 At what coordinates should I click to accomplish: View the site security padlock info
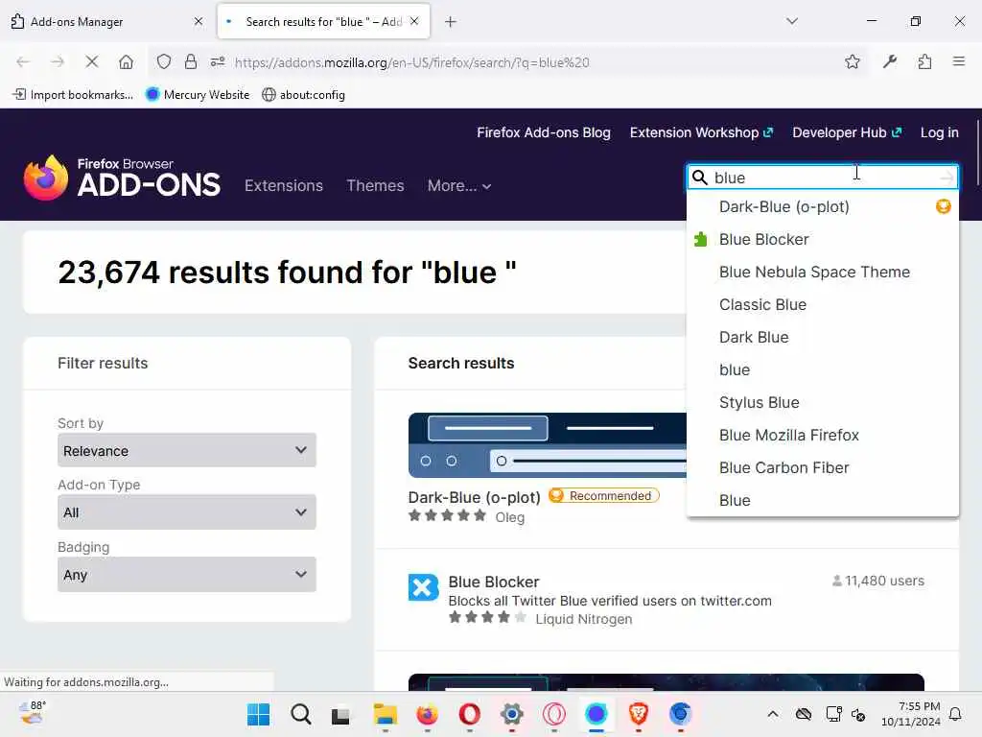point(191,61)
